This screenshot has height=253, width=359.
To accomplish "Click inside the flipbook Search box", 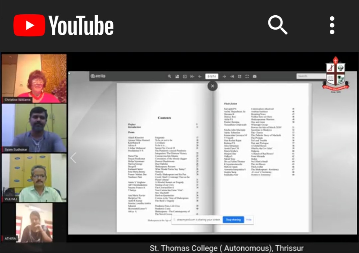I will (x=310, y=76).
